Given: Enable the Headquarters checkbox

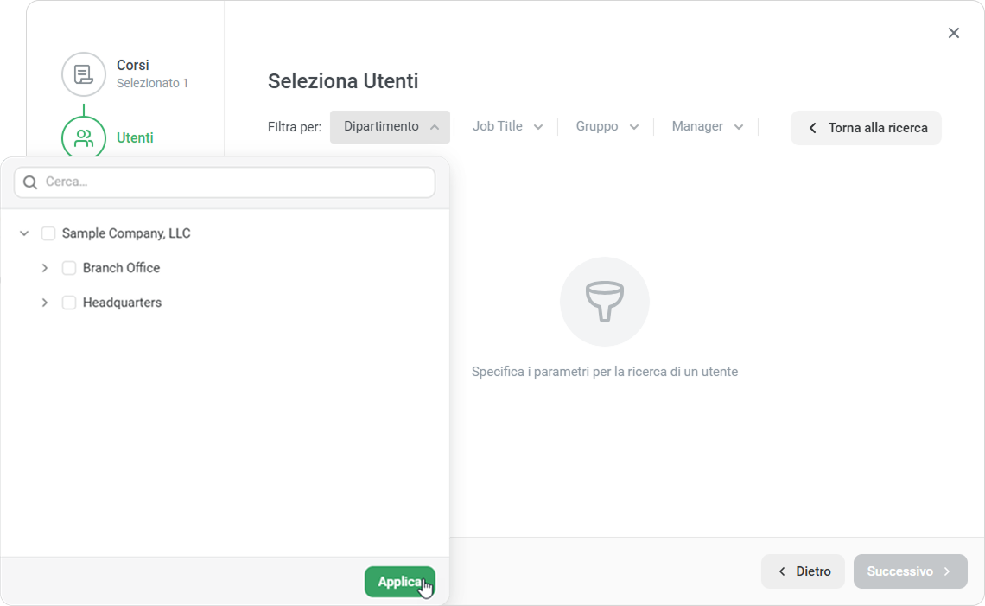Looking at the screenshot, I should pos(69,303).
